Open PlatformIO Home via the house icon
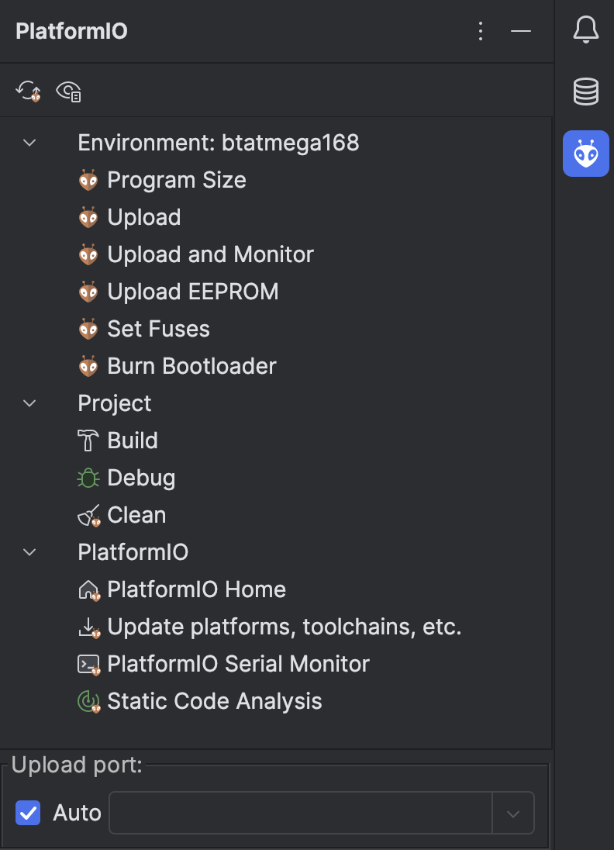614x850 pixels. (88, 589)
